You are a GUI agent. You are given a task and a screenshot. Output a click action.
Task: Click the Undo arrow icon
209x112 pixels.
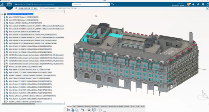83,110
